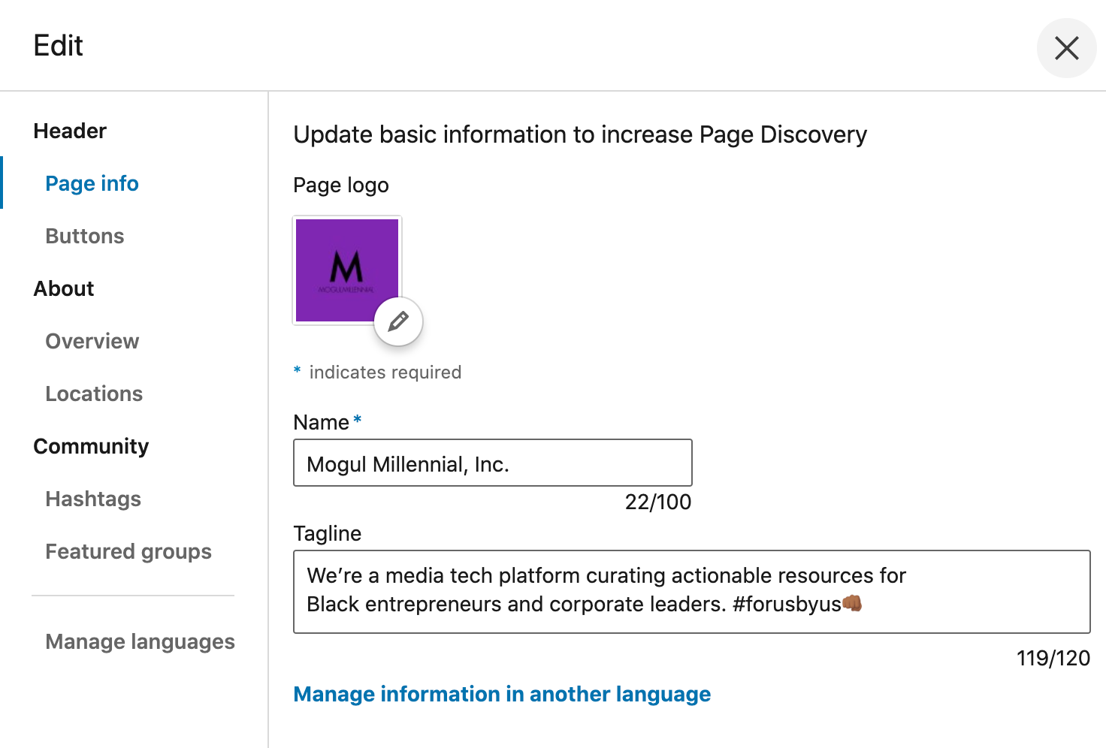The image size is (1106, 748).
Task: Click the Tagline field label
Action: pyautogui.click(x=328, y=533)
